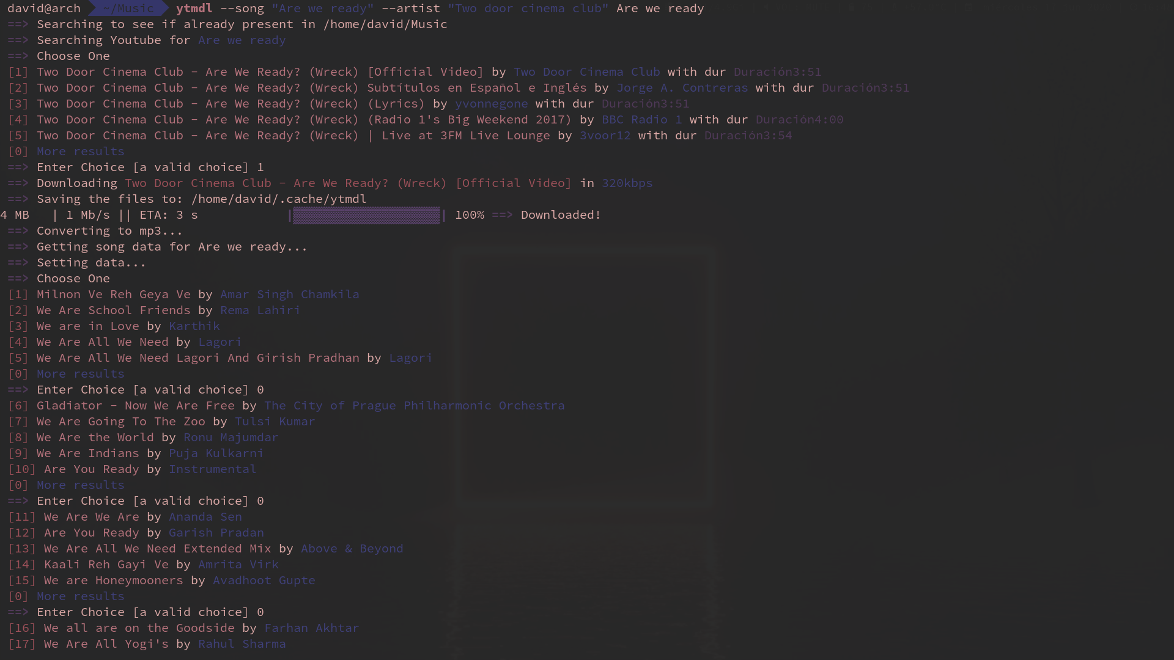Click the Jorge A. Contreras uploader name
Screen dimensions: 1174x660
pyautogui.click(x=682, y=88)
